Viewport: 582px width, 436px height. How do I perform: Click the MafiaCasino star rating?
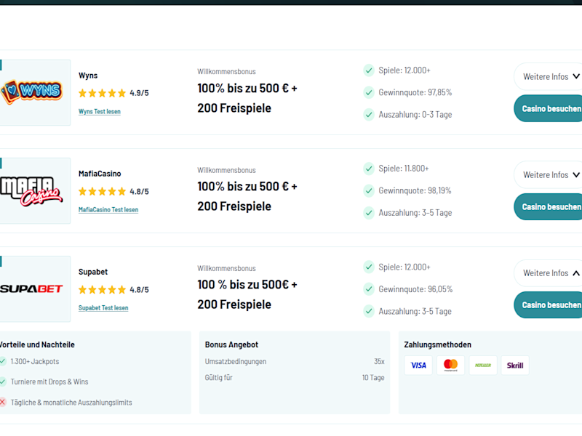point(102,192)
